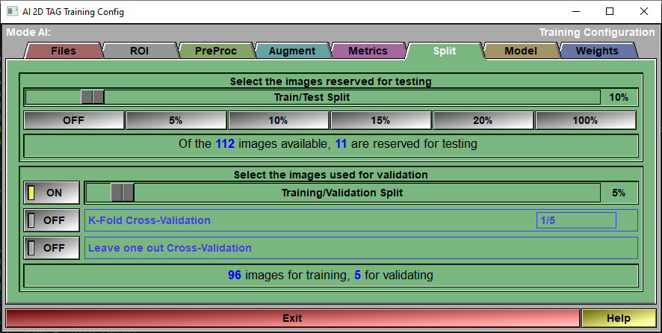Select the 10% test split preset
This screenshot has width=662, height=333.
[278, 120]
